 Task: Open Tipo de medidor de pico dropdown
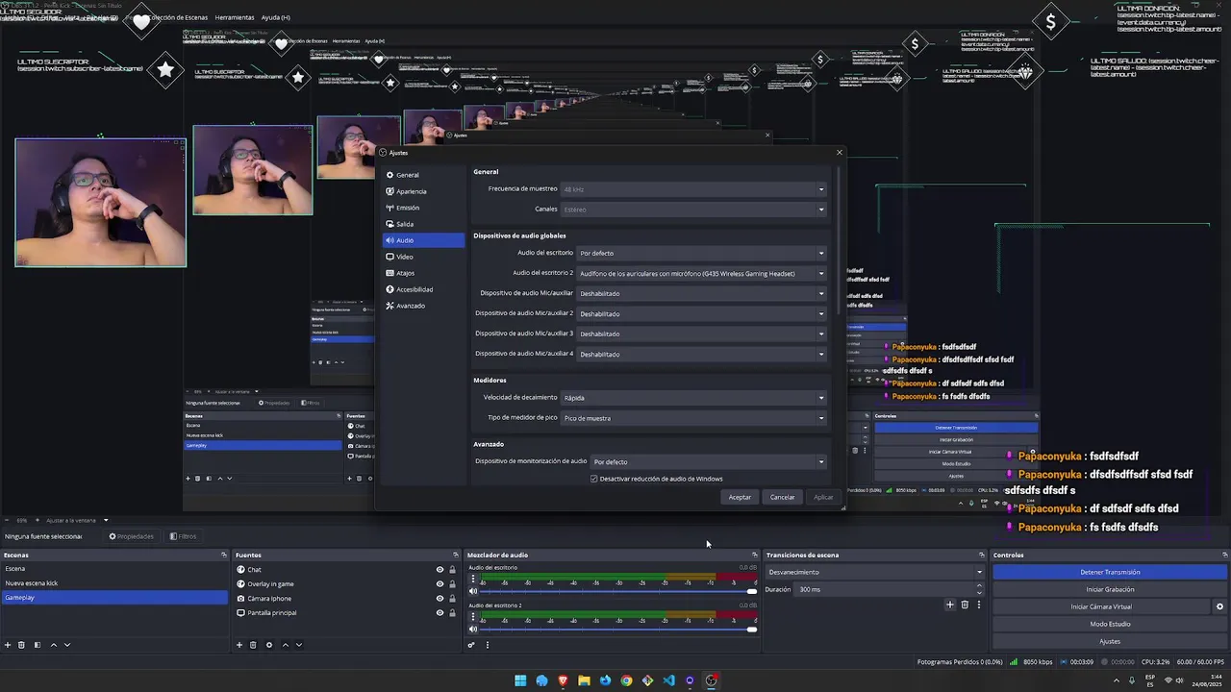pos(693,418)
